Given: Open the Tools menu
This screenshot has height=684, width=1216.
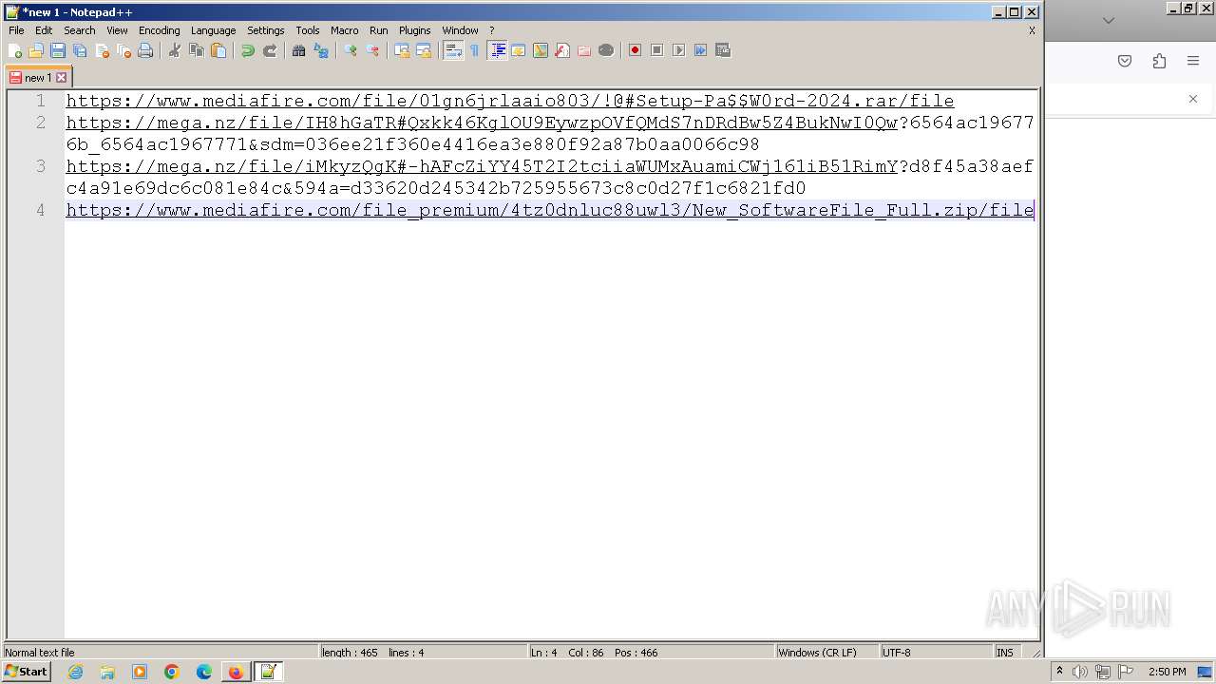Looking at the screenshot, I should point(308,30).
